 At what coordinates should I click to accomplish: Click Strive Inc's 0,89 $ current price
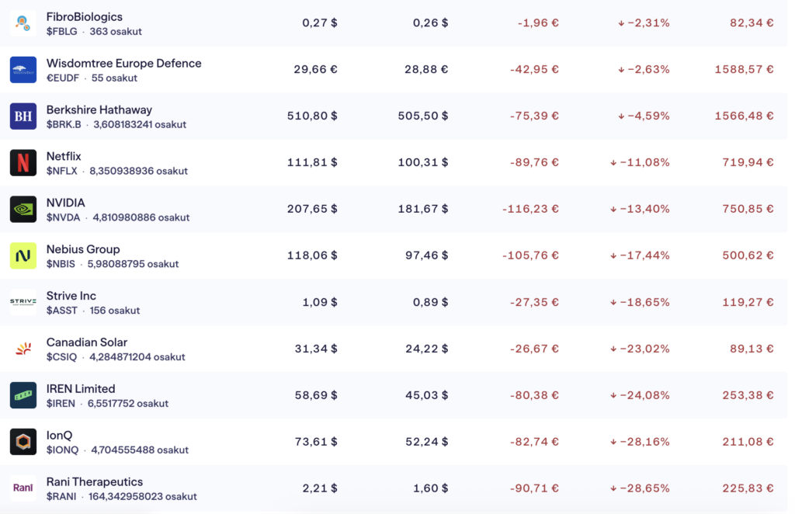click(426, 302)
